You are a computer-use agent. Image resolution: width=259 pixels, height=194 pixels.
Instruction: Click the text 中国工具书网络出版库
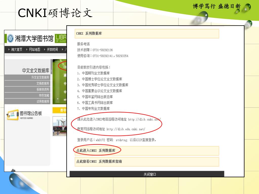(97, 103)
